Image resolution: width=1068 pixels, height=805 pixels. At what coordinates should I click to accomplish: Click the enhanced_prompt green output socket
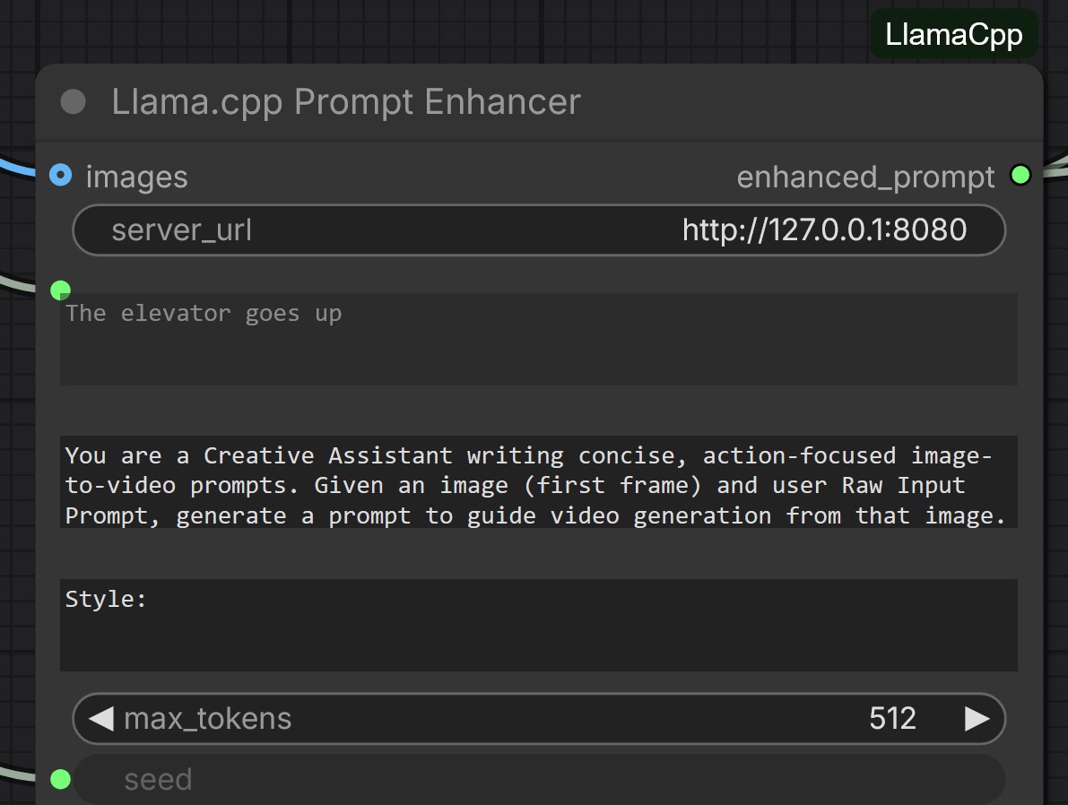pos(1020,175)
